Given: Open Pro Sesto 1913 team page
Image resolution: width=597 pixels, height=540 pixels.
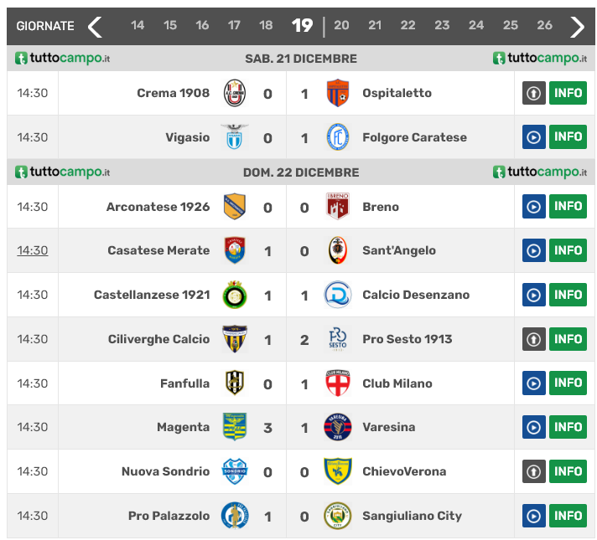Looking at the screenshot, I should 407,339.
